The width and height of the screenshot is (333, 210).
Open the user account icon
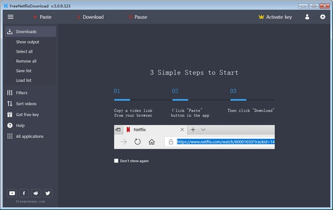click(x=307, y=17)
